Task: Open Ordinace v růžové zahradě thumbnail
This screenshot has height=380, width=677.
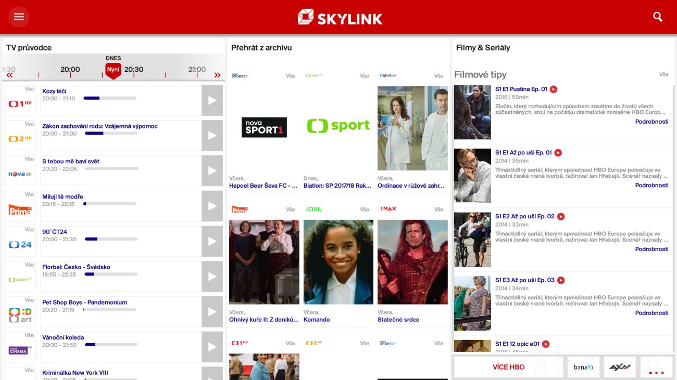Action: coord(412,128)
